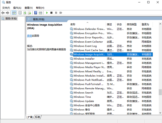Click the scrollbar up arrow in services list
The height and width of the screenshot is (123, 162).
pos(160,24)
